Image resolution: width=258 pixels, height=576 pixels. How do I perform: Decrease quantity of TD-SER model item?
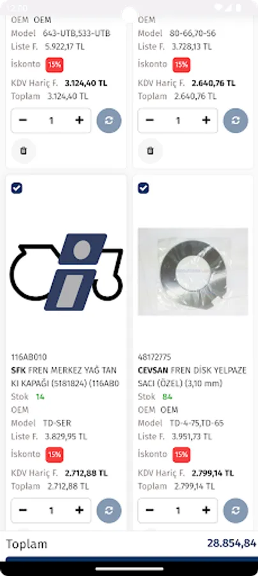(x=23, y=510)
